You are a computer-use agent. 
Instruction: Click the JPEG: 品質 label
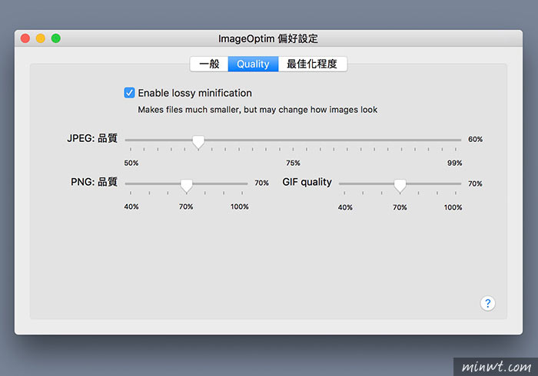point(92,138)
